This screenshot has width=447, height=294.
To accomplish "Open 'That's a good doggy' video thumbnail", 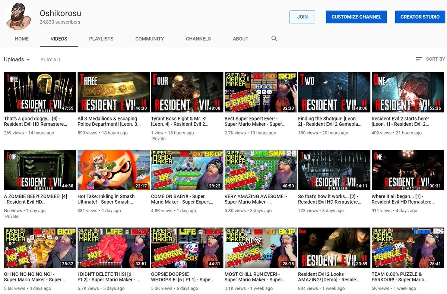I will pos(40,92).
